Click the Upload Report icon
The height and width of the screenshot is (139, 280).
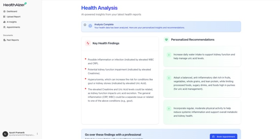point(5,17)
